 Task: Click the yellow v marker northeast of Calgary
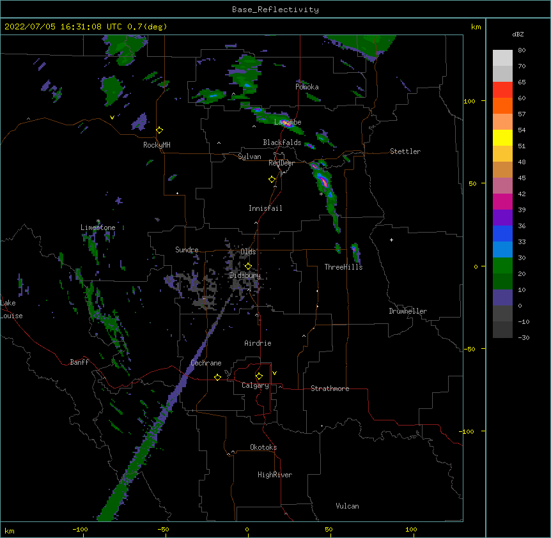pos(274,373)
